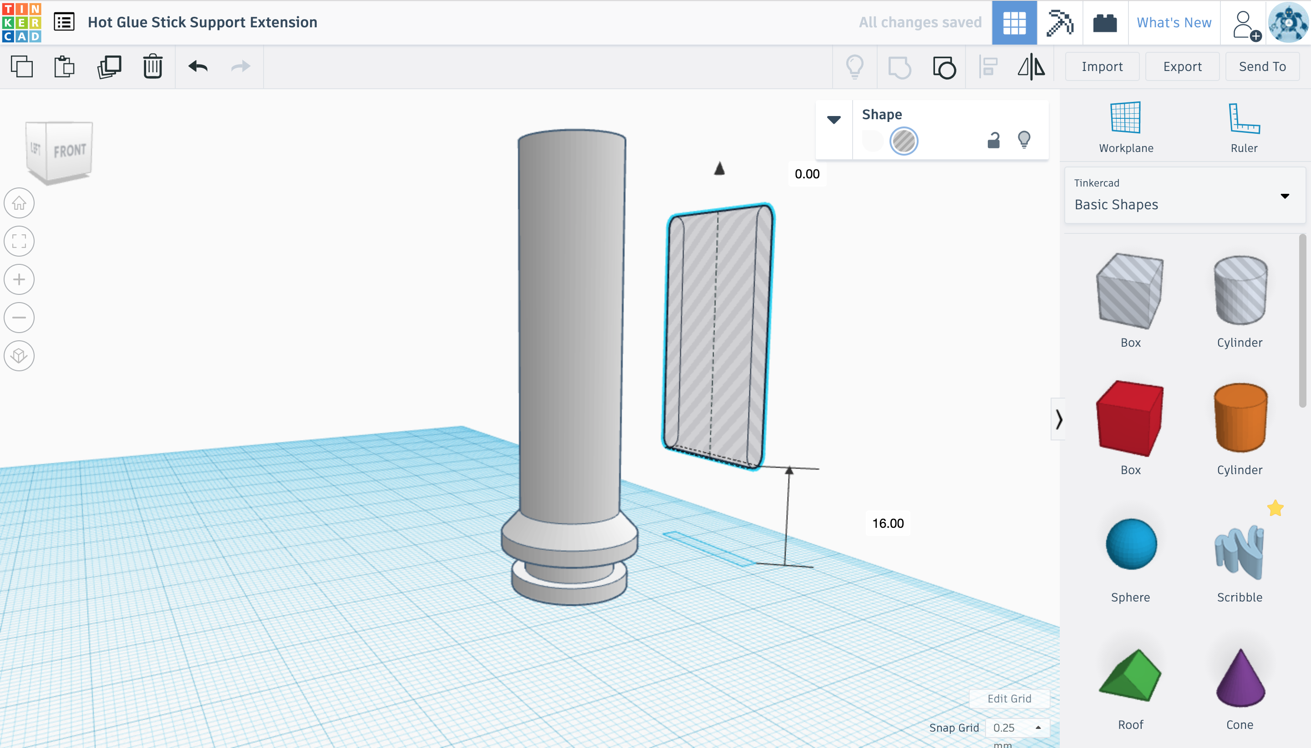Click the Home view icon

click(x=19, y=203)
